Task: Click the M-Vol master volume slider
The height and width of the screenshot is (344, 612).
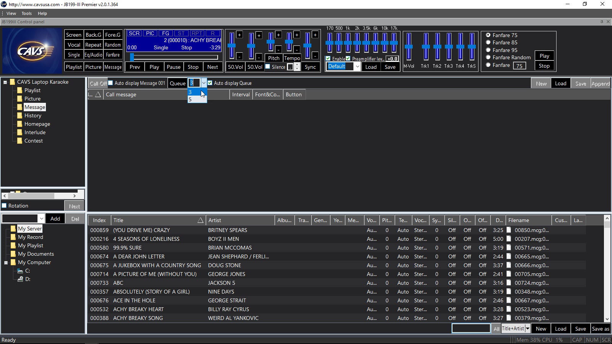Action: click(409, 46)
